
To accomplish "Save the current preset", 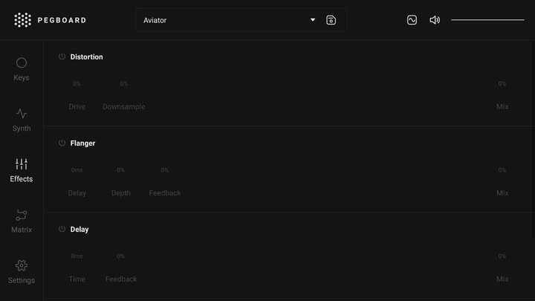I will pos(331,20).
